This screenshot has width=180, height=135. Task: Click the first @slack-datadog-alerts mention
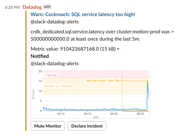(x=55, y=22)
